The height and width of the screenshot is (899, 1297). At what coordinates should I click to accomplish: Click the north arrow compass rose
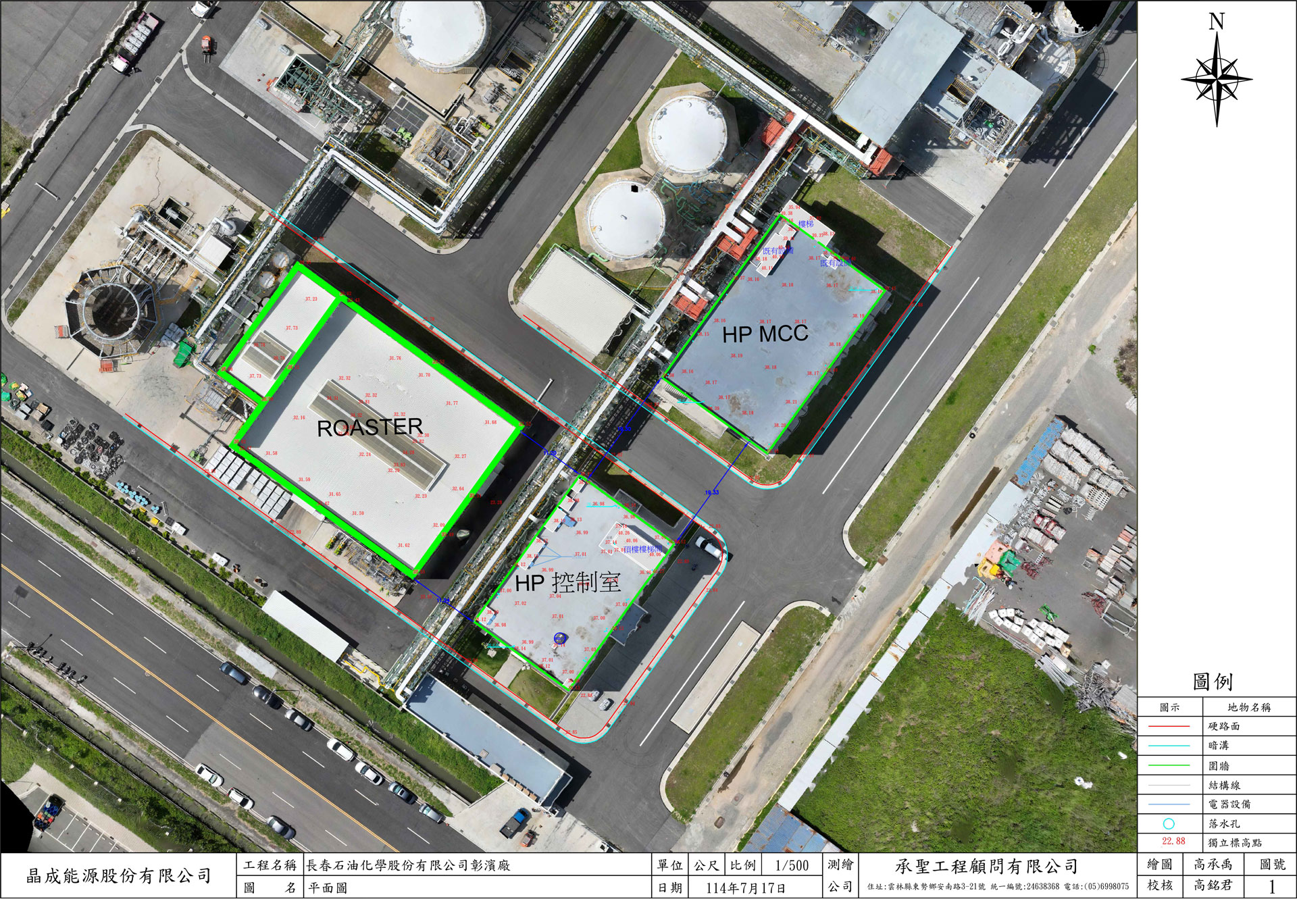point(1217,80)
